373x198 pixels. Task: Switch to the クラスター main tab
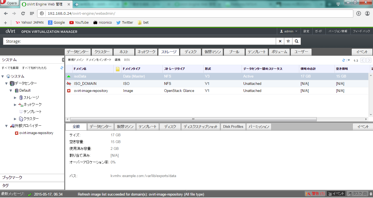coord(102,52)
